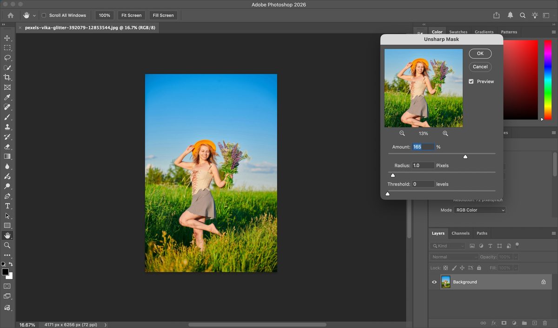Click the Radius slider handle
Image resolution: width=558 pixels, height=328 pixels.
click(x=393, y=175)
